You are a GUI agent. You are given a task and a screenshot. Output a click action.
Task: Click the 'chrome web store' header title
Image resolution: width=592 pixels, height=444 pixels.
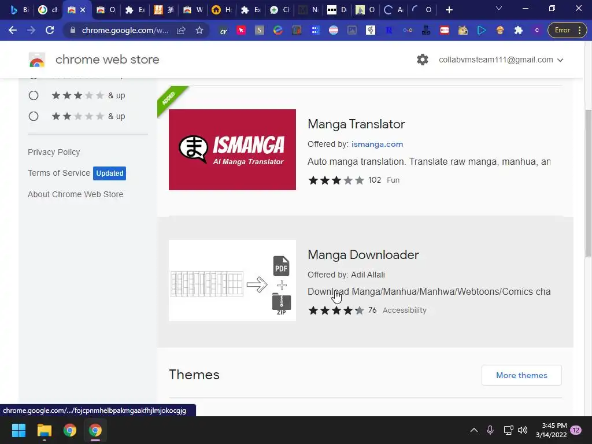[x=107, y=60]
